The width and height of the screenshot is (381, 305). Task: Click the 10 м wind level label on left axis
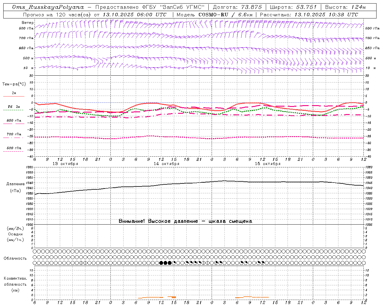click(x=28, y=68)
